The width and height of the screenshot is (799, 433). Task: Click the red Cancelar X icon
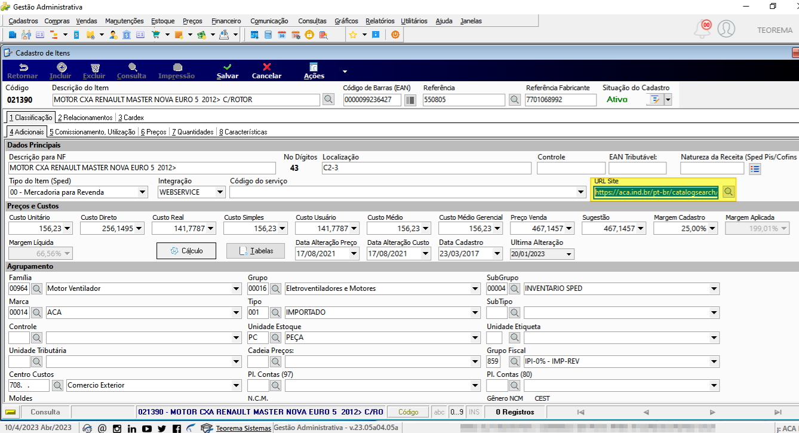(x=266, y=67)
